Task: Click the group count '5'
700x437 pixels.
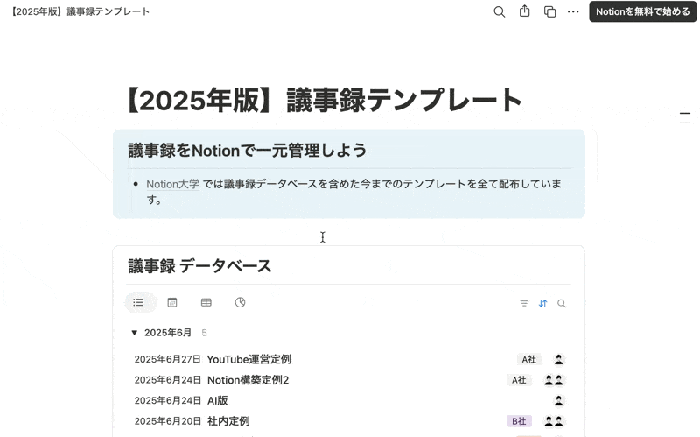Action: [x=204, y=333]
